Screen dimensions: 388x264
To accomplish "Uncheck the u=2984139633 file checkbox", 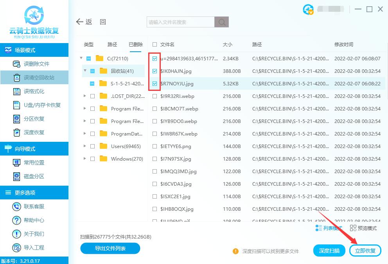I will [x=154, y=58].
